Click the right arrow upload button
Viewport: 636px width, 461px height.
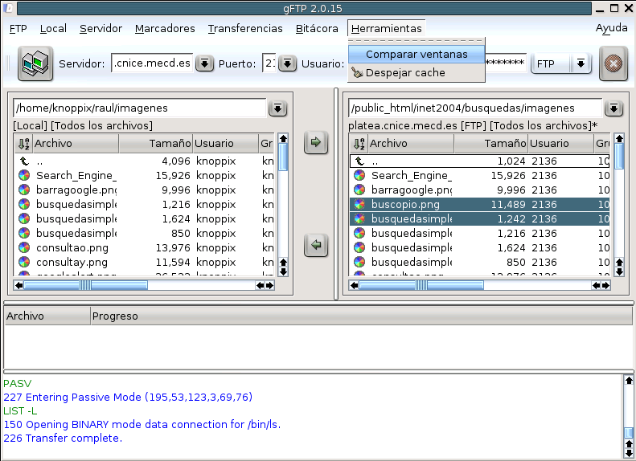[x=316, y=143]
